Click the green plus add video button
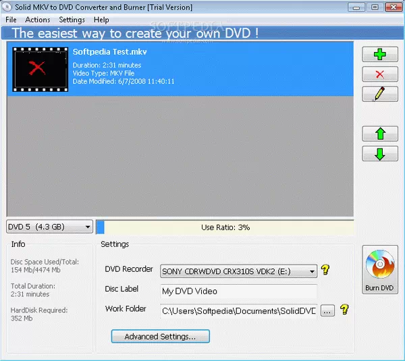405x361 pixels. click(380, 55)
